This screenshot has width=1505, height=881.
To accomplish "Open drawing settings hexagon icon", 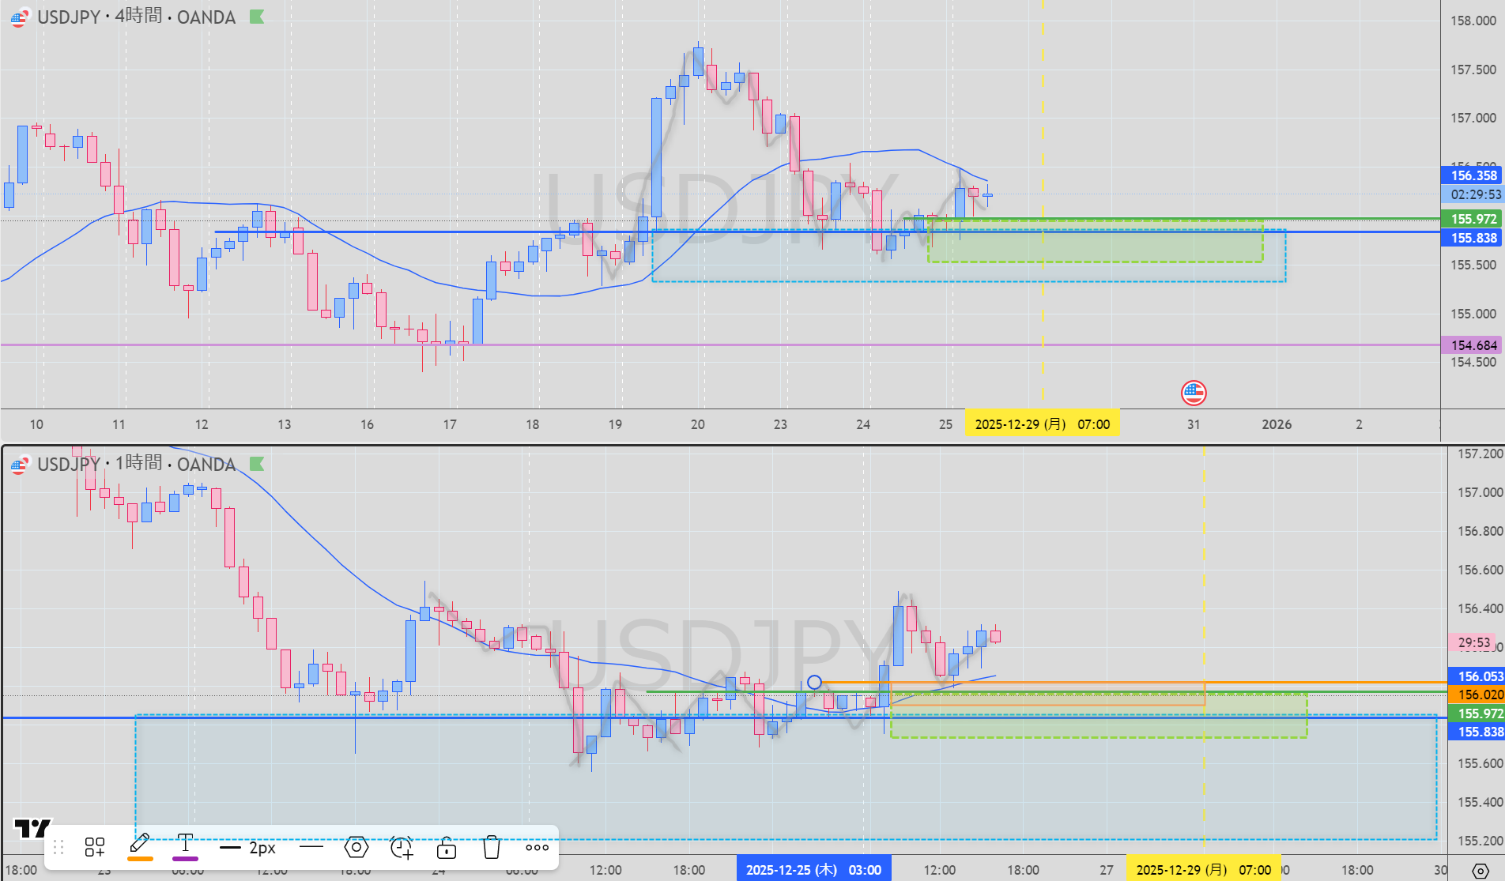I will tap(356, 847).
